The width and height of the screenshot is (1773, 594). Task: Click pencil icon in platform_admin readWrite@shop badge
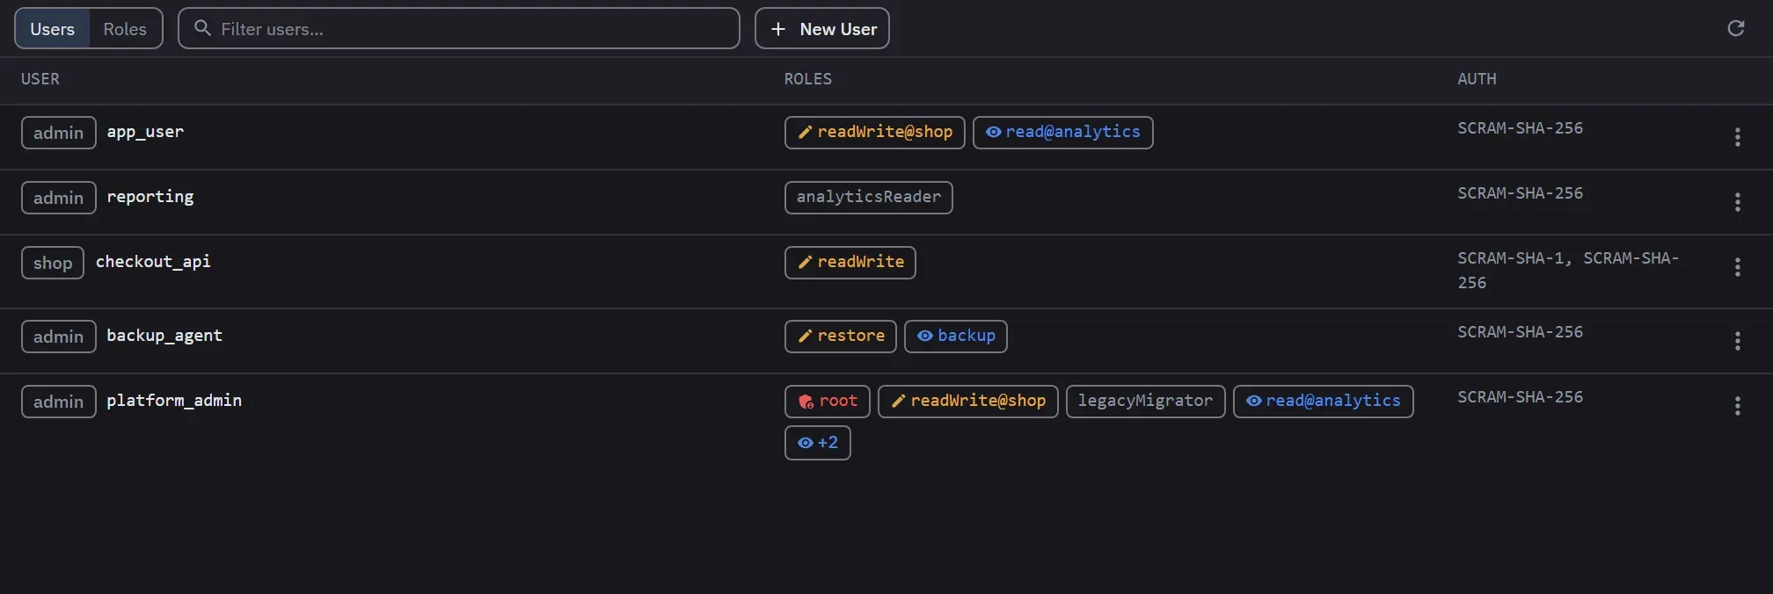[x=898, y=401]
